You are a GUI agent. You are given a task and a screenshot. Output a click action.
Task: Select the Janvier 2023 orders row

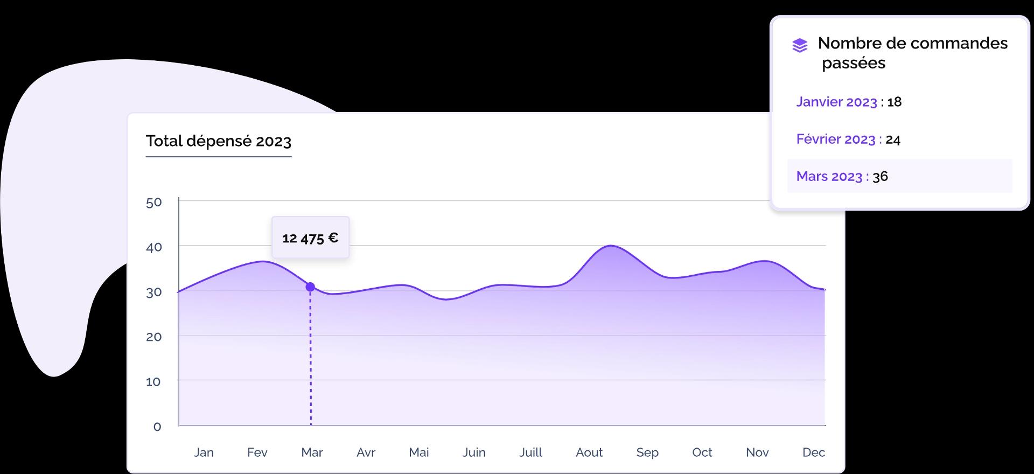[x=849, y=102]
